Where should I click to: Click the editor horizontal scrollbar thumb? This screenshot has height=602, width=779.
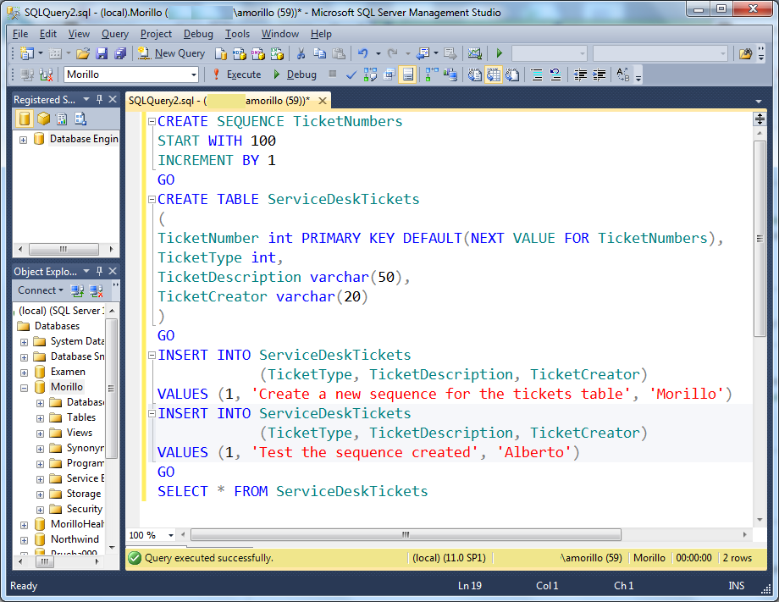406,535
